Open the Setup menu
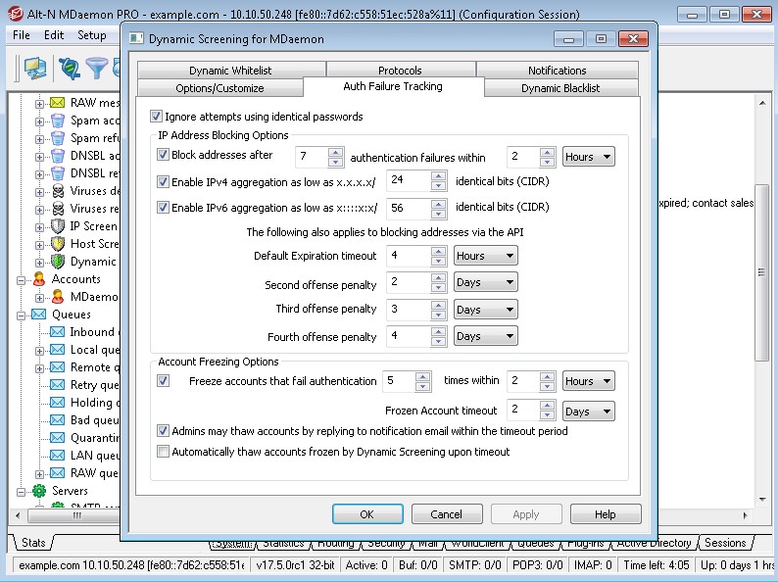This screenshot has height=582, width=778. click(x=92, y=35)
